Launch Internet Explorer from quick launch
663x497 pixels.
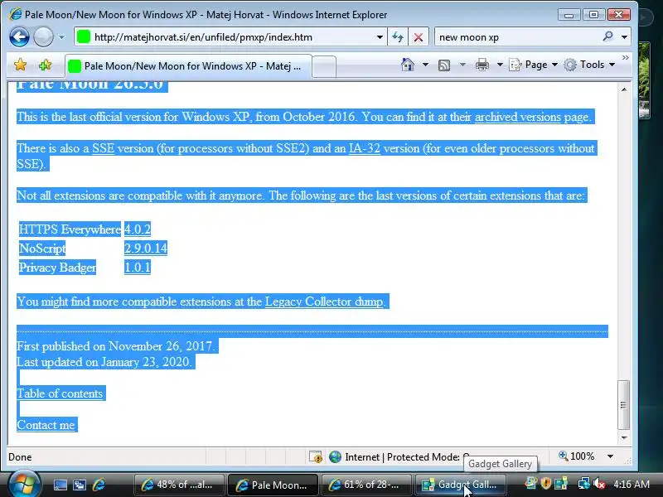(x=99, y=485)
